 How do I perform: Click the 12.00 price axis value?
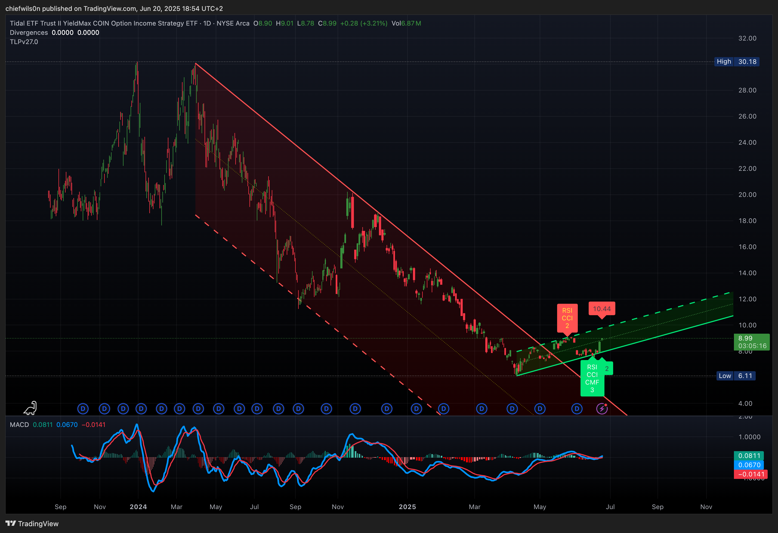[747, 299]
